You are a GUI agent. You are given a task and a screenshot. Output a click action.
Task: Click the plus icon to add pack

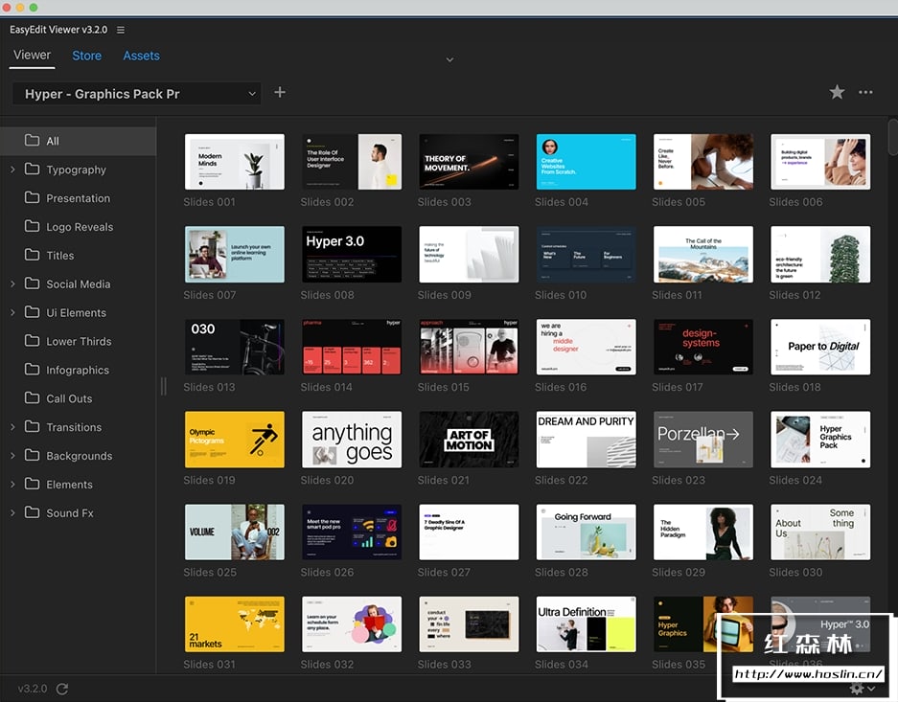pyautogui.click(x=280, y=92)
